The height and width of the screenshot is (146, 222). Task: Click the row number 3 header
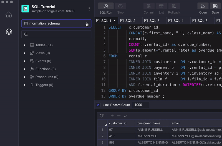pos(102,142)
